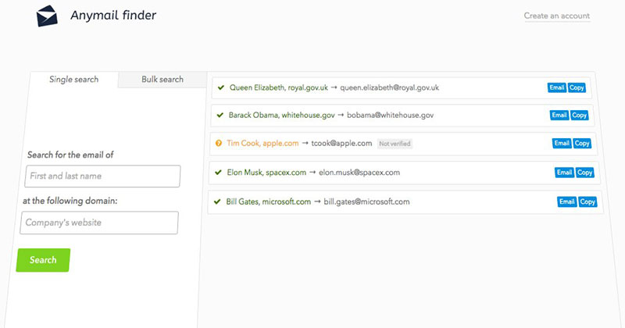Open the Bulk search tab

pos(162,80)
